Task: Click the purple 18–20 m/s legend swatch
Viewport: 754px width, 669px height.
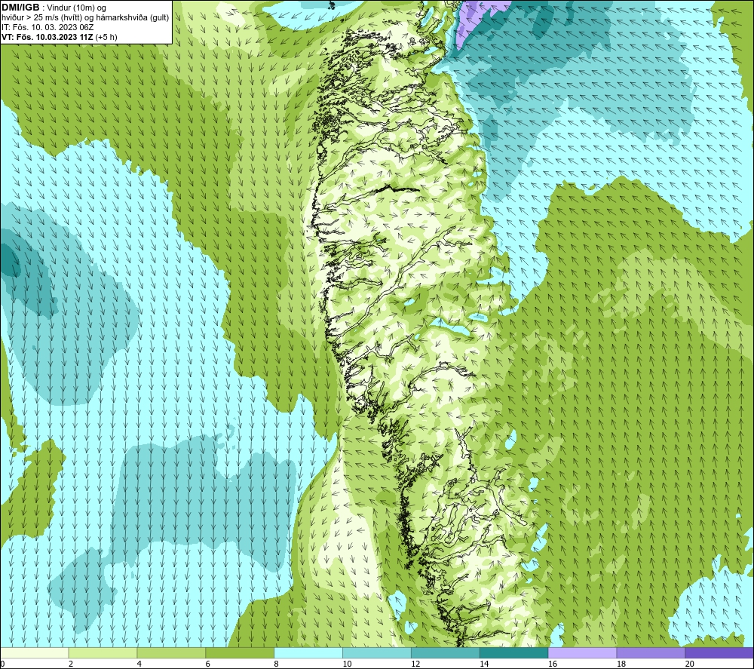Action: tap(651, 652)
